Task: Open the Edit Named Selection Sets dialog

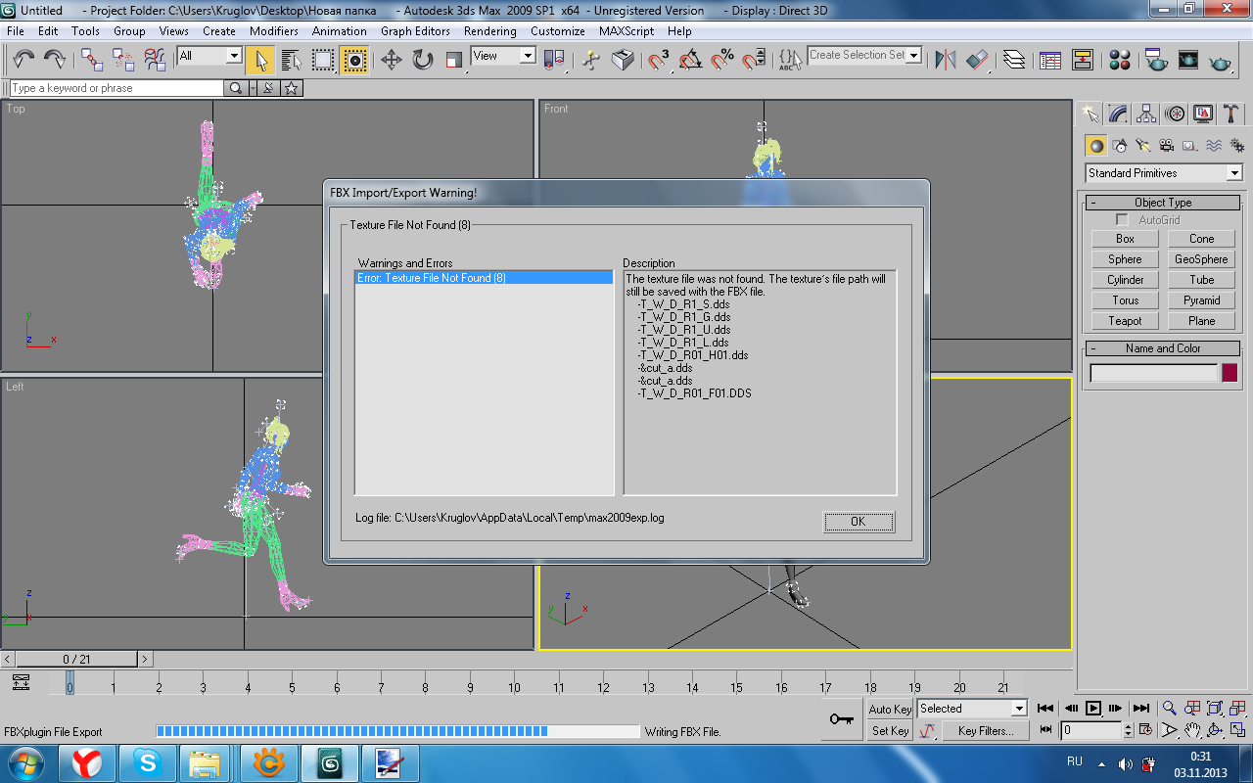Action: point(790,60)
